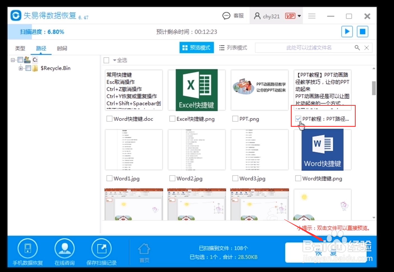Image resolution: width=394 pixels, height=272 pixels.
Task: Click the app logo icon
Action: click(x=16, y=15)
